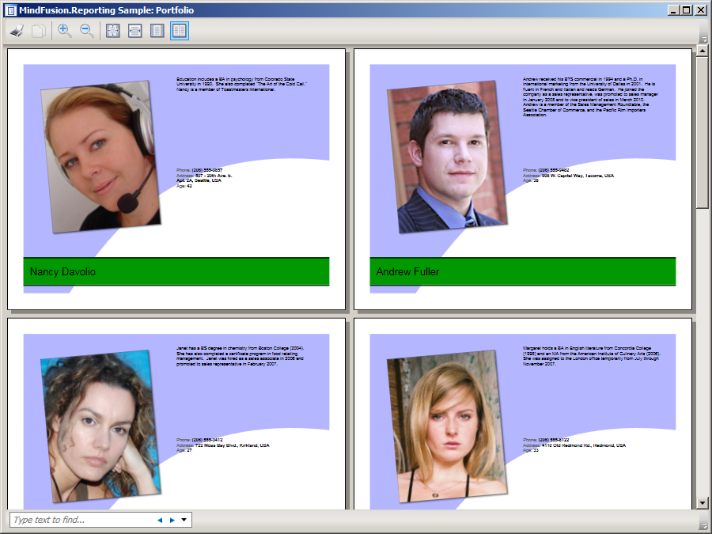Open the search options dropdown arrow
Image resolution: width=712 pixels, height=534 pixels.
pos(184,520)
